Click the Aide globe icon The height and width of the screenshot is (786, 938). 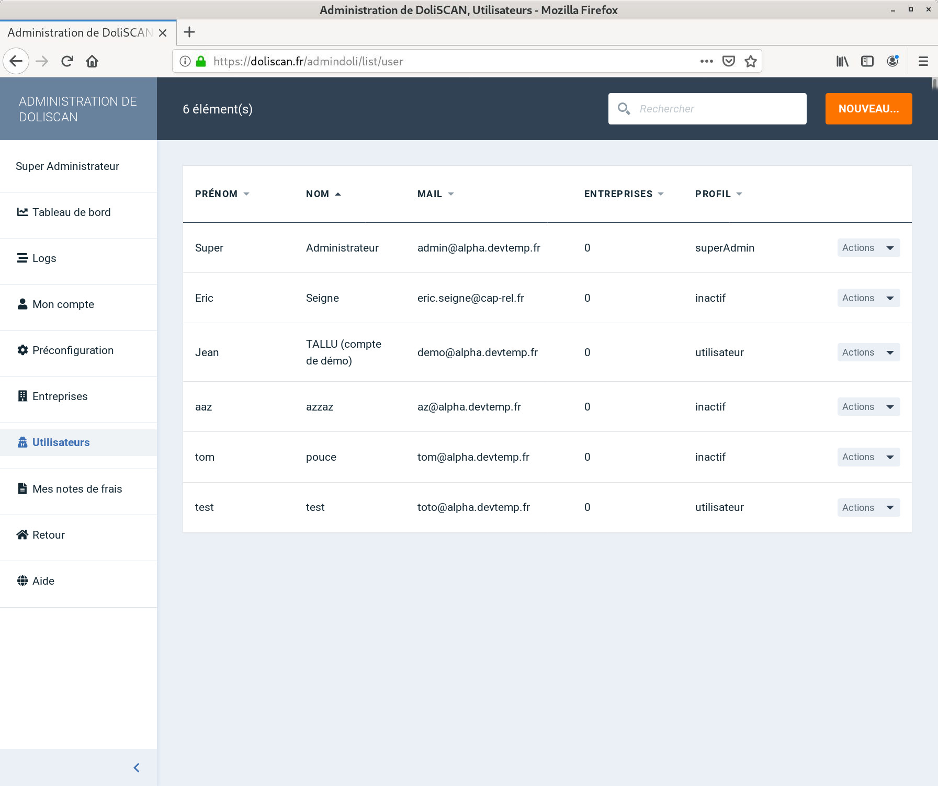[x=22, y=580]
